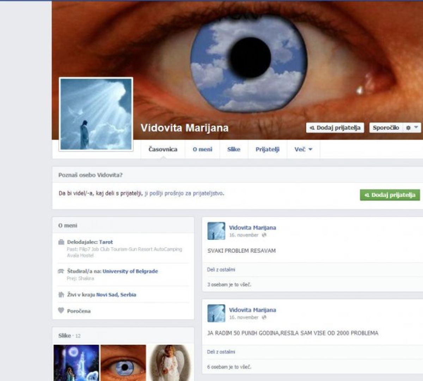Click the profile picture of Vidovita Marijana
Screen dimensions: 423x381
click(x=96, y=114)
